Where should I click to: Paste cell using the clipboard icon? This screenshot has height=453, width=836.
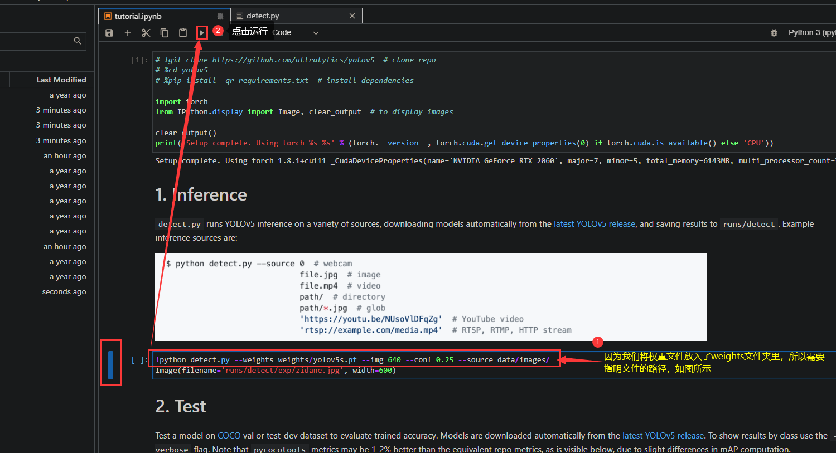[183, 33]
